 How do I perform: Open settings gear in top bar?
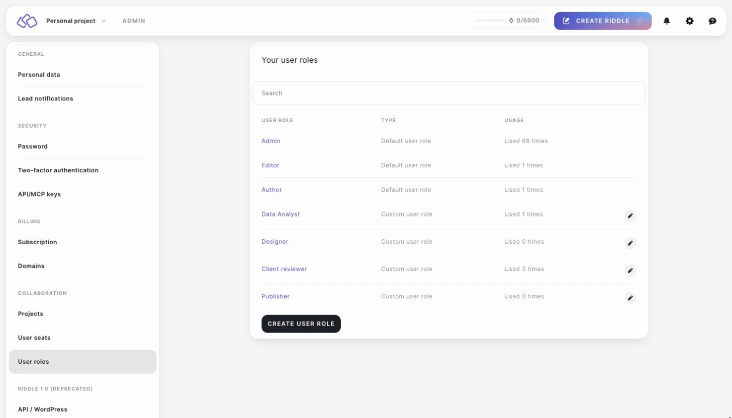(x=690, y=21)
